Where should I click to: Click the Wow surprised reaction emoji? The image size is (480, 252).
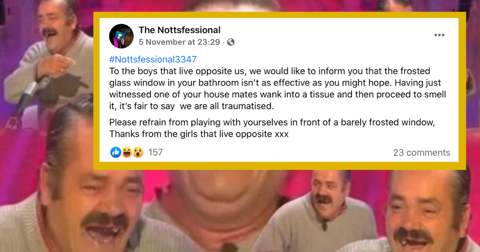[138, 152]
